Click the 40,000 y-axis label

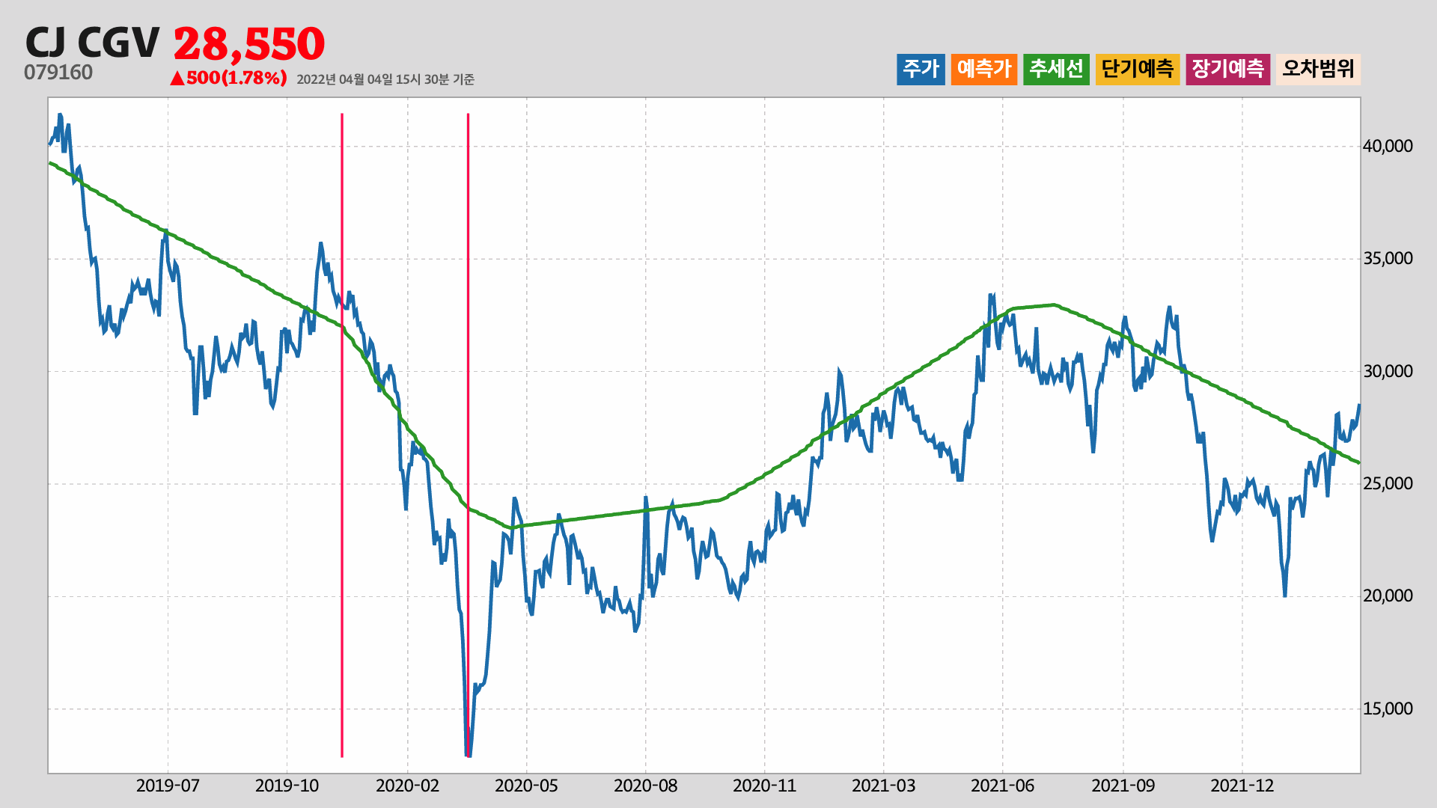pyautogui.click(x=1388, y=147)
